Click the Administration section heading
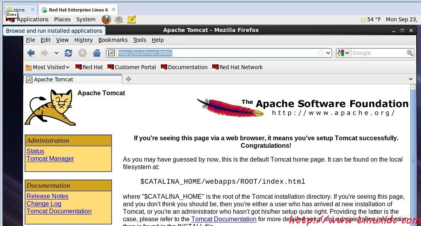 click(47, 140)
